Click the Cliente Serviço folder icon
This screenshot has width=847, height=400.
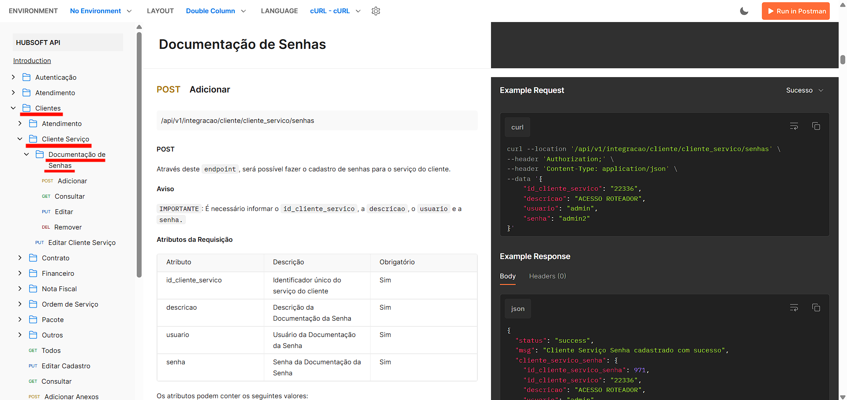pyautogui.click(x=33, y=139)
